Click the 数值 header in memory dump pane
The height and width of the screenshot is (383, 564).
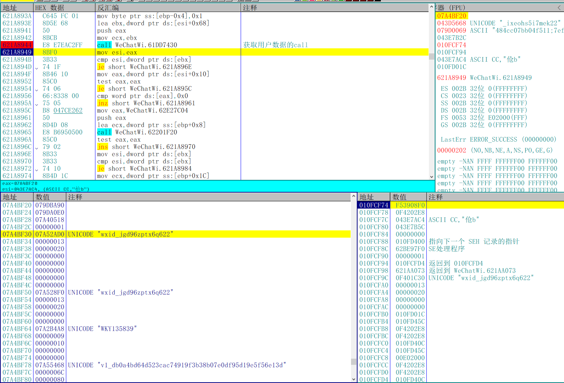[x=50, y=197]
